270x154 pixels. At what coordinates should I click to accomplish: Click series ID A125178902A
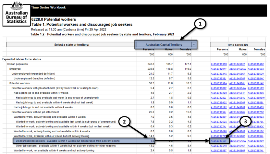[x=256, y=117]
